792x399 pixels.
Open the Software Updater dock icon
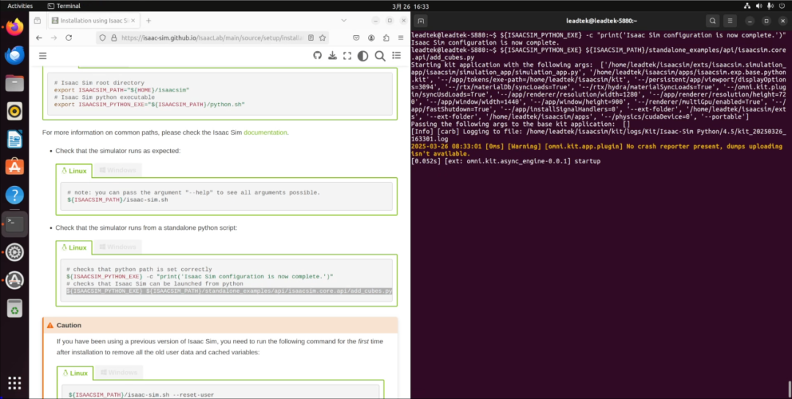point(15,280)
